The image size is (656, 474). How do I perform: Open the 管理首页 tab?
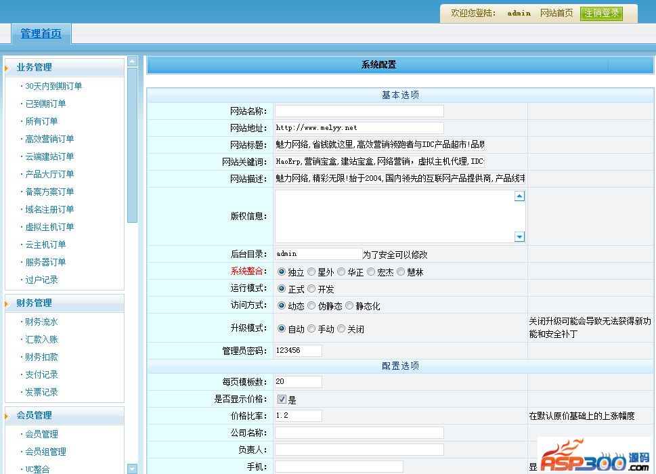pyautogui.click(x=41, y=34)
